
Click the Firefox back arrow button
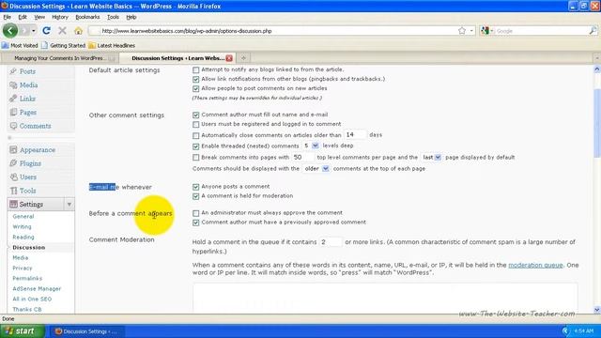tap(10, 31)
